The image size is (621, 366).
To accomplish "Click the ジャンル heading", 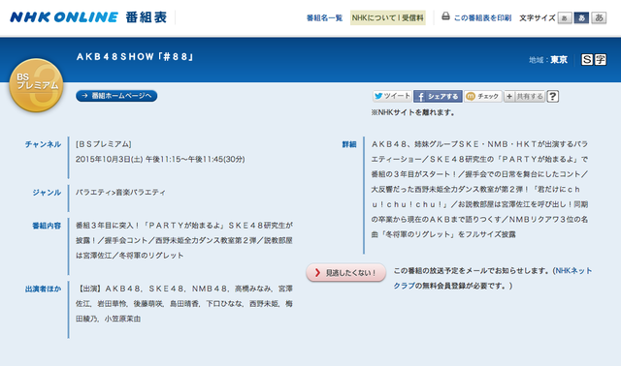I will point(47,193).
